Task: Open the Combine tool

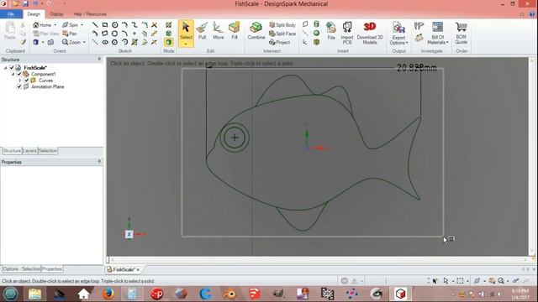Action: point(256,31)
